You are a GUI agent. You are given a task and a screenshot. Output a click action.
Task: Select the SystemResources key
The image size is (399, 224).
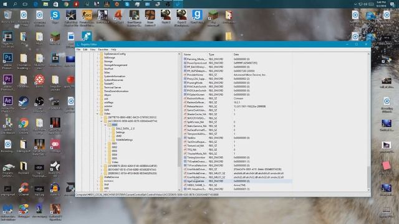coord(113,80)
